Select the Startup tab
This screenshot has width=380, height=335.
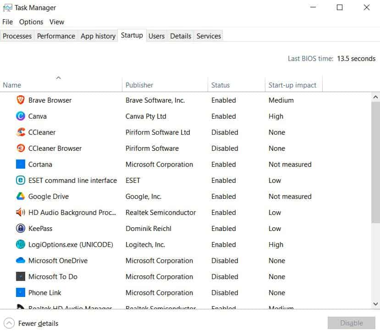(x=132, y=35)
